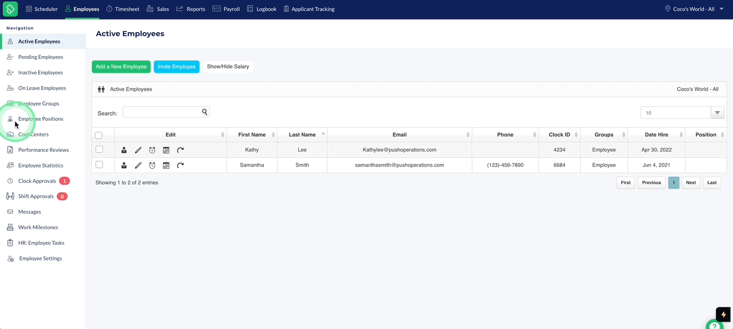Sort by the Email column
This screenshot has height=329, width=733.
(400, 134)
